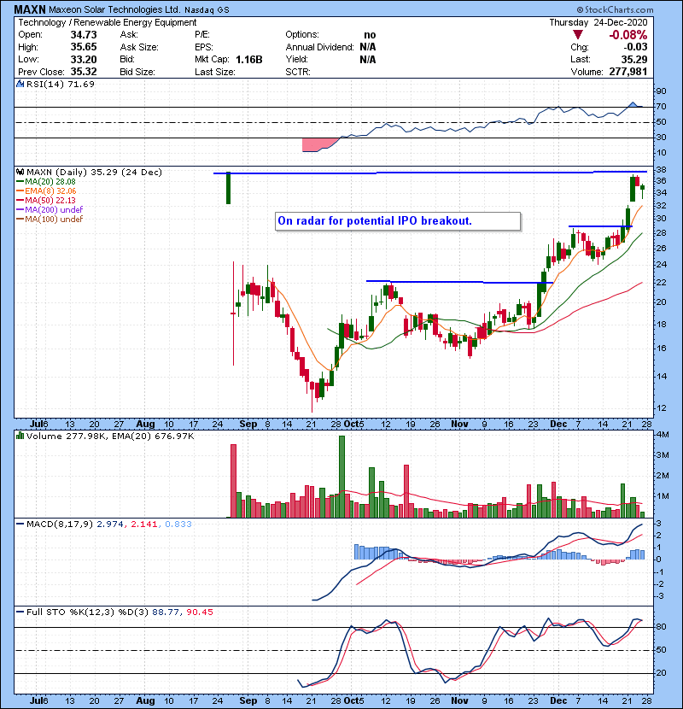Click the 38 tick on the price axis
683x709 pixels.
(661, 170)
